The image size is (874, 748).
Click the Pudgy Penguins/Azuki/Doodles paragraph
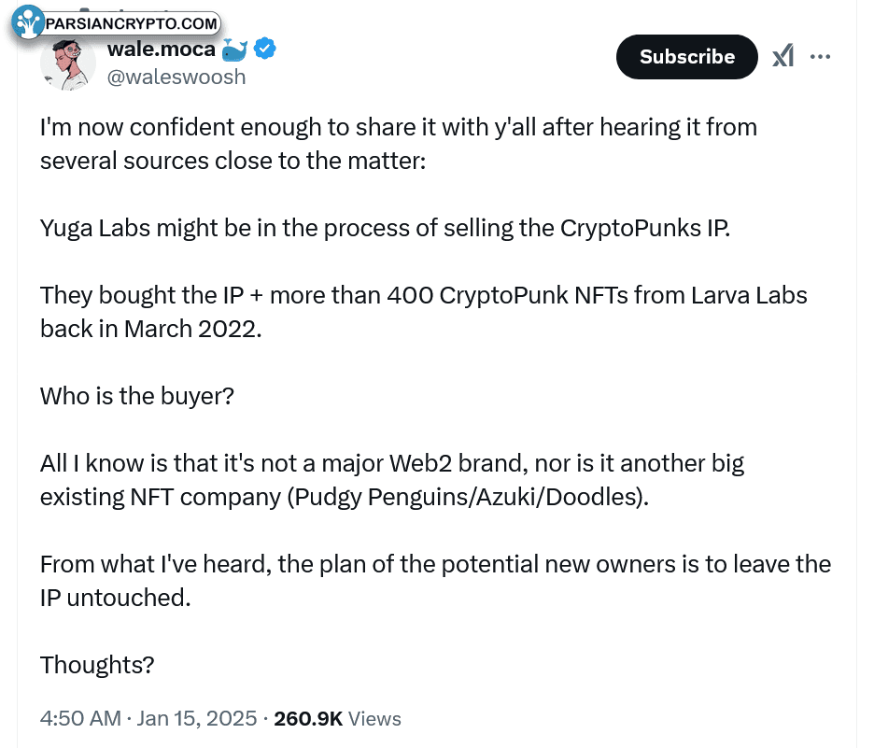(x=392, y=481)
